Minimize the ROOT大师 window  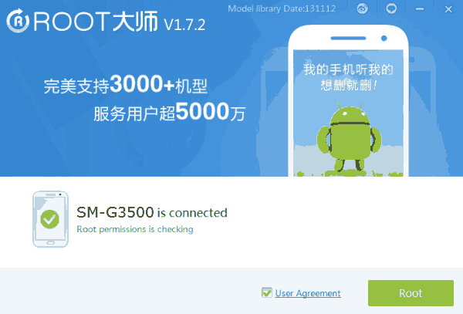coord(420,9)
